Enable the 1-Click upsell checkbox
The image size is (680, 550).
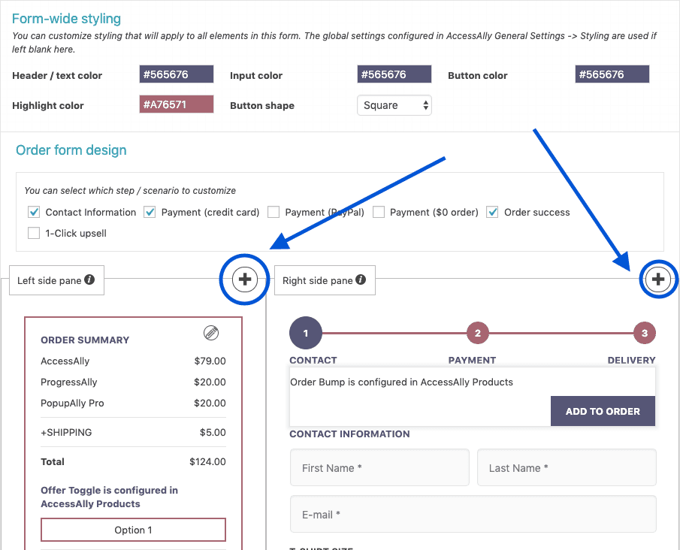(x=34, y=233)
